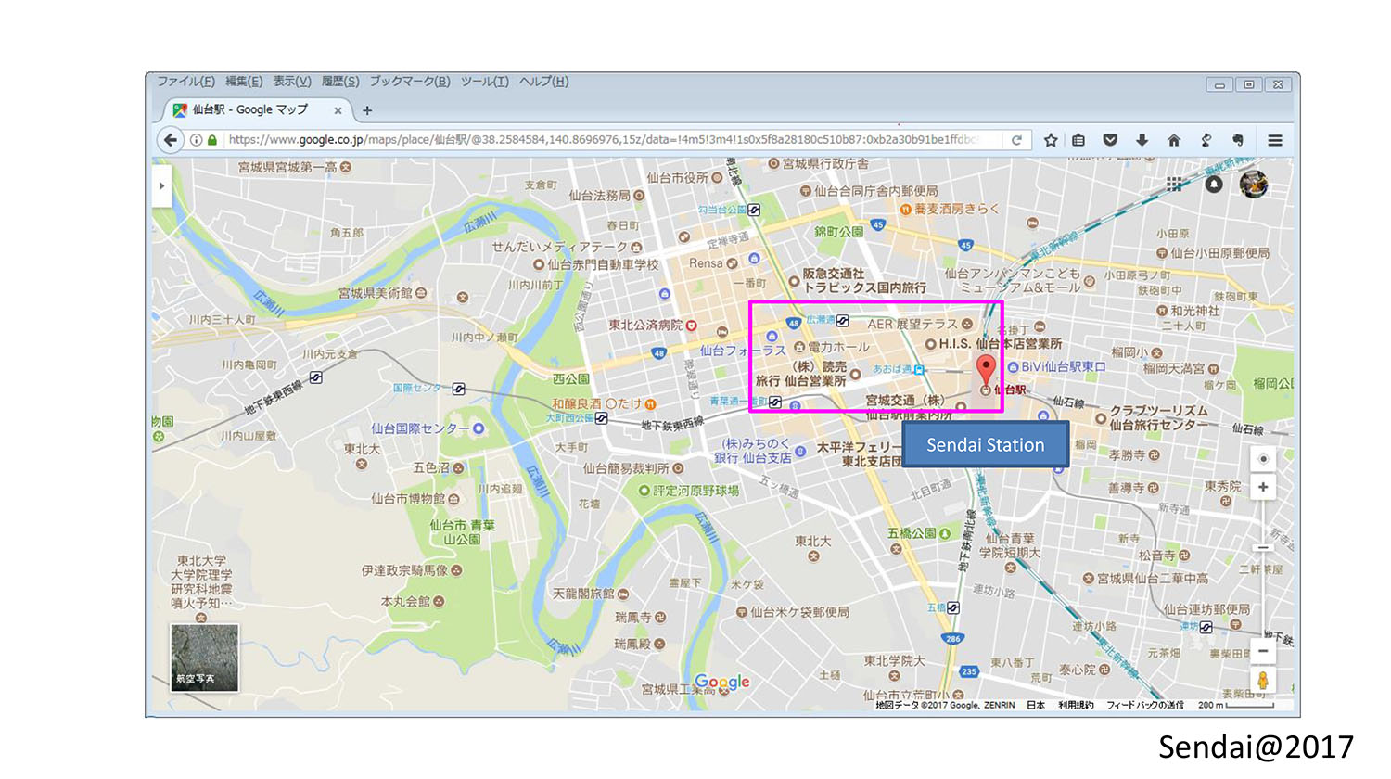Screen dimensions: 1391x779
Task: Open the 履歴(S) menu
Action: [x=340, y=82]
